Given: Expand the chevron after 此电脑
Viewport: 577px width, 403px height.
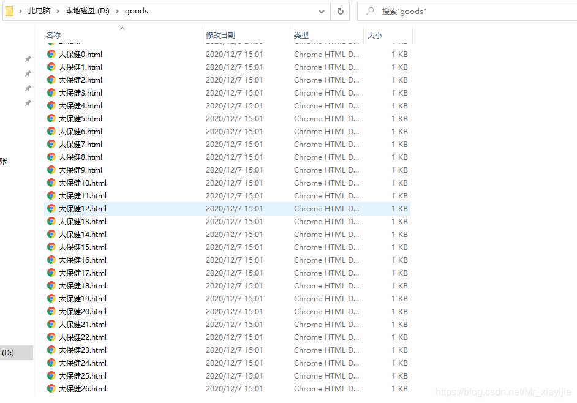Looking at the screenshot, I should 58,12.
